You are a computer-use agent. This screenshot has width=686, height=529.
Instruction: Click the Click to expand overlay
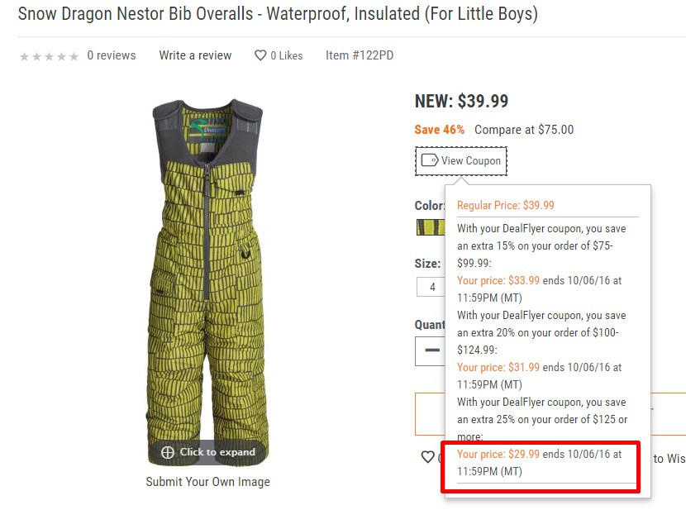(x=207, y=452)
